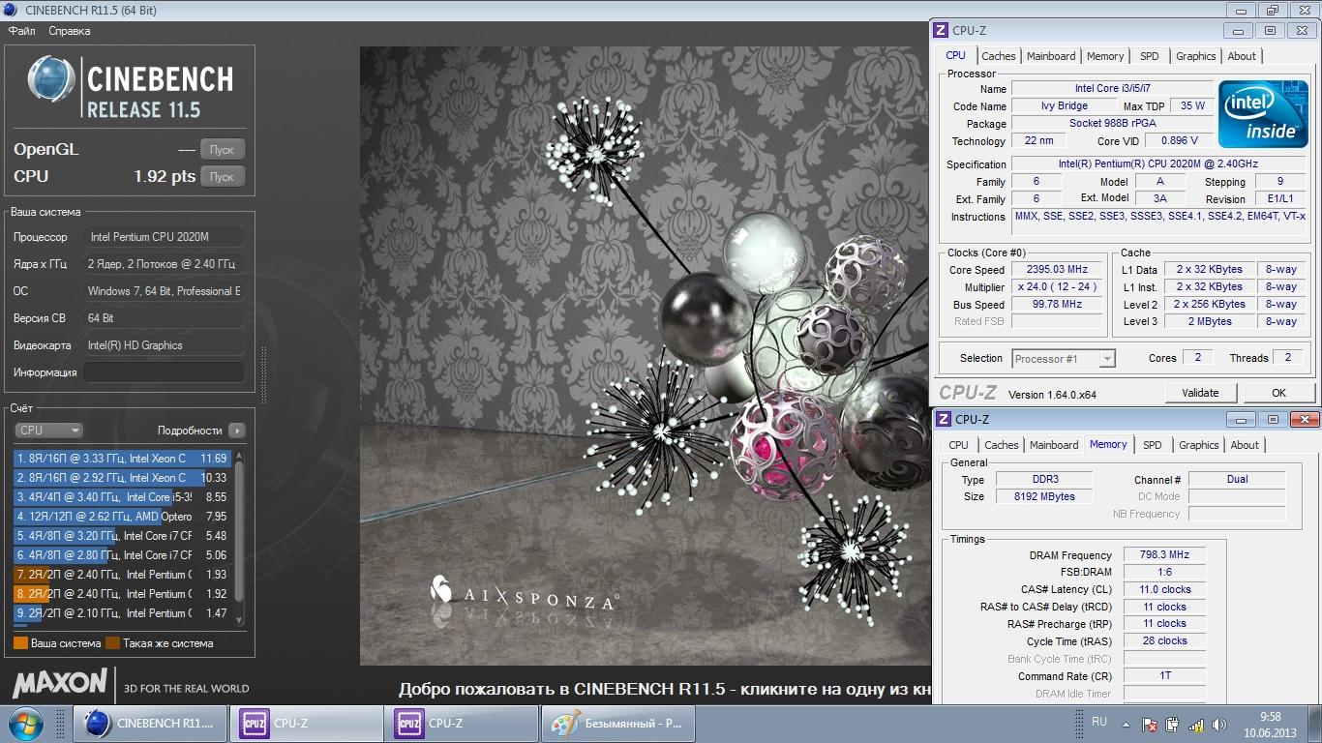Switch to SPD tab in upper CPU-Z
Viewport: 1322px width, 743px height.
tap(1150, 56)
